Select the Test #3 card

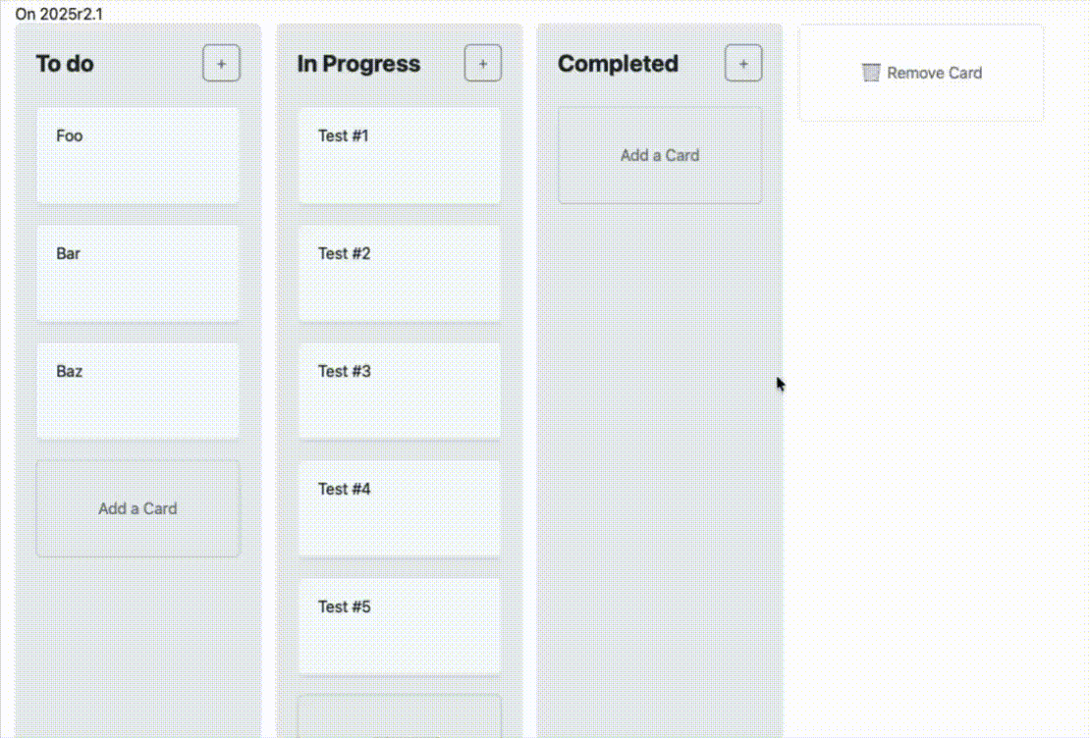click(x=400, y=391)
